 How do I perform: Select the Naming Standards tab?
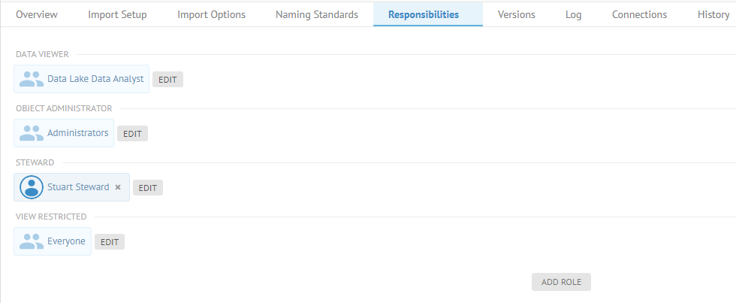coord(316,14)
